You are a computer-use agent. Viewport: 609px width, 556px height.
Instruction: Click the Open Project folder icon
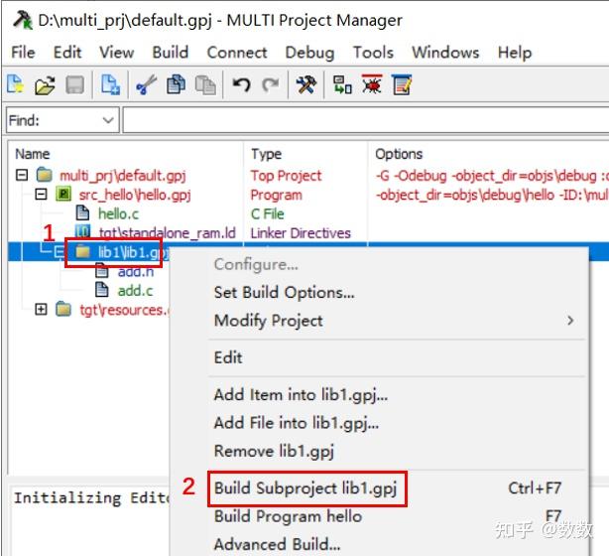tap(45, 85)
